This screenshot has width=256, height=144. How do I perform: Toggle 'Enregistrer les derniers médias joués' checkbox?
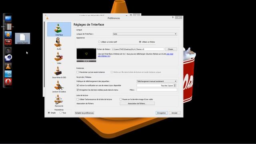pyautogui.click(x=78, y=90)
